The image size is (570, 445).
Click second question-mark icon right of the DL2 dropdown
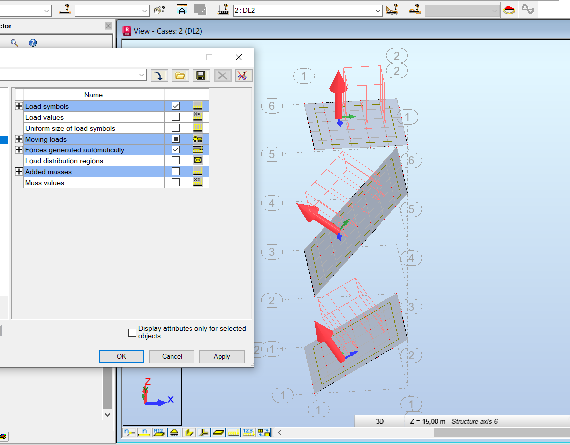[x=414, y=10]
